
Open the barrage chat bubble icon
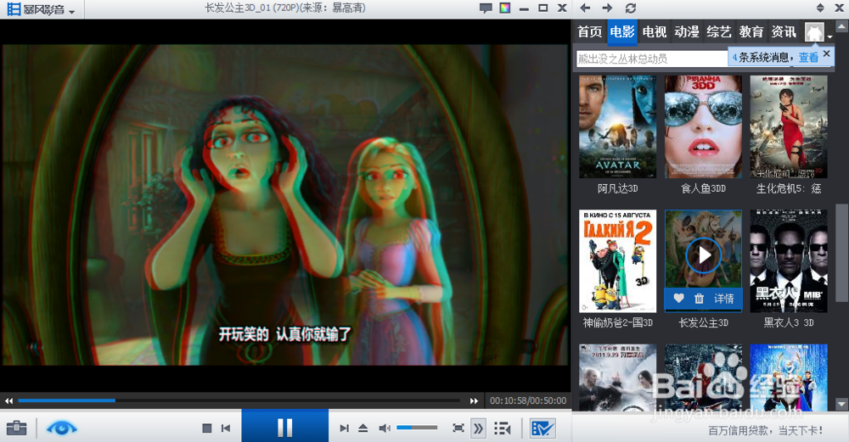(x=486, y=8)
